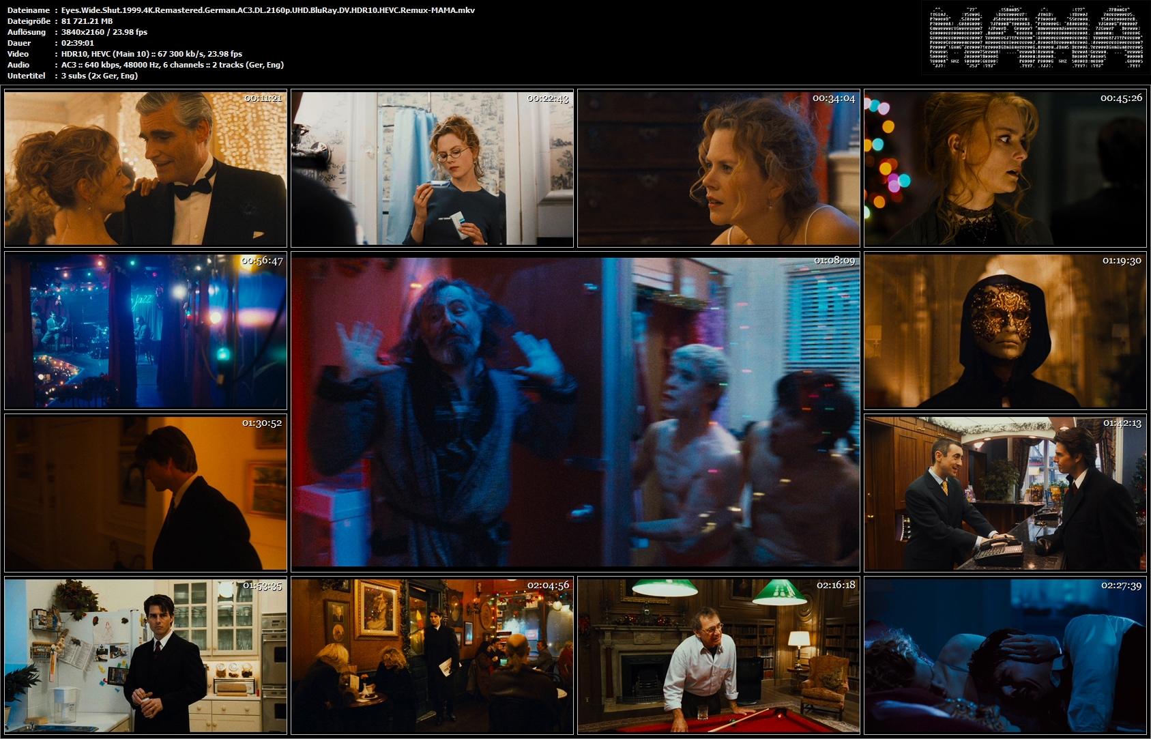Open the kitchen frame at 01:53:35
Image resolution: width=1151 pixels, height=739 pixels.
click(145, 655)
